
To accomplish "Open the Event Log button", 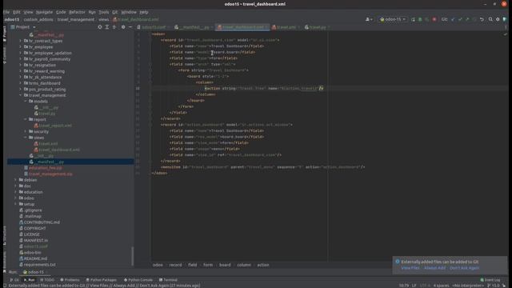I will coord(490,280).
